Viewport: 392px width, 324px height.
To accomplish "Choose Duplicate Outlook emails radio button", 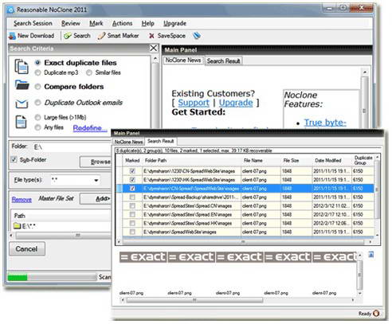I will 37,103.
